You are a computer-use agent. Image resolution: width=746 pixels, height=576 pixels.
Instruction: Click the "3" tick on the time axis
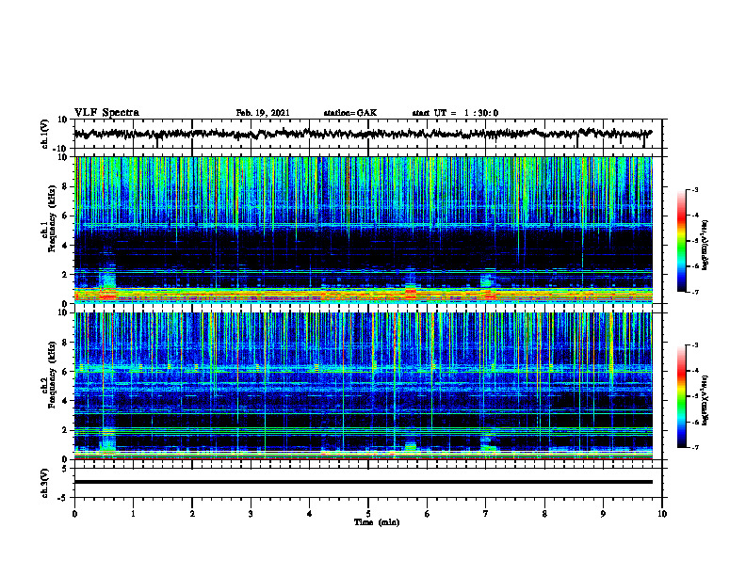click(x=251, y=514)
